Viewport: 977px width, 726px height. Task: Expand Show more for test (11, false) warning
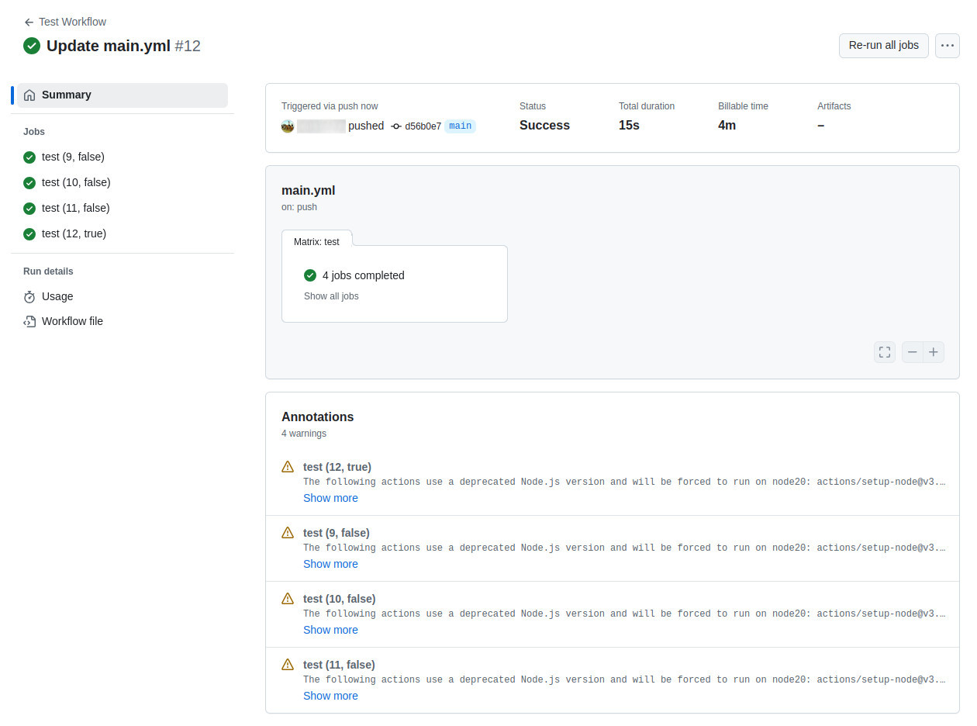coord(330,696)
